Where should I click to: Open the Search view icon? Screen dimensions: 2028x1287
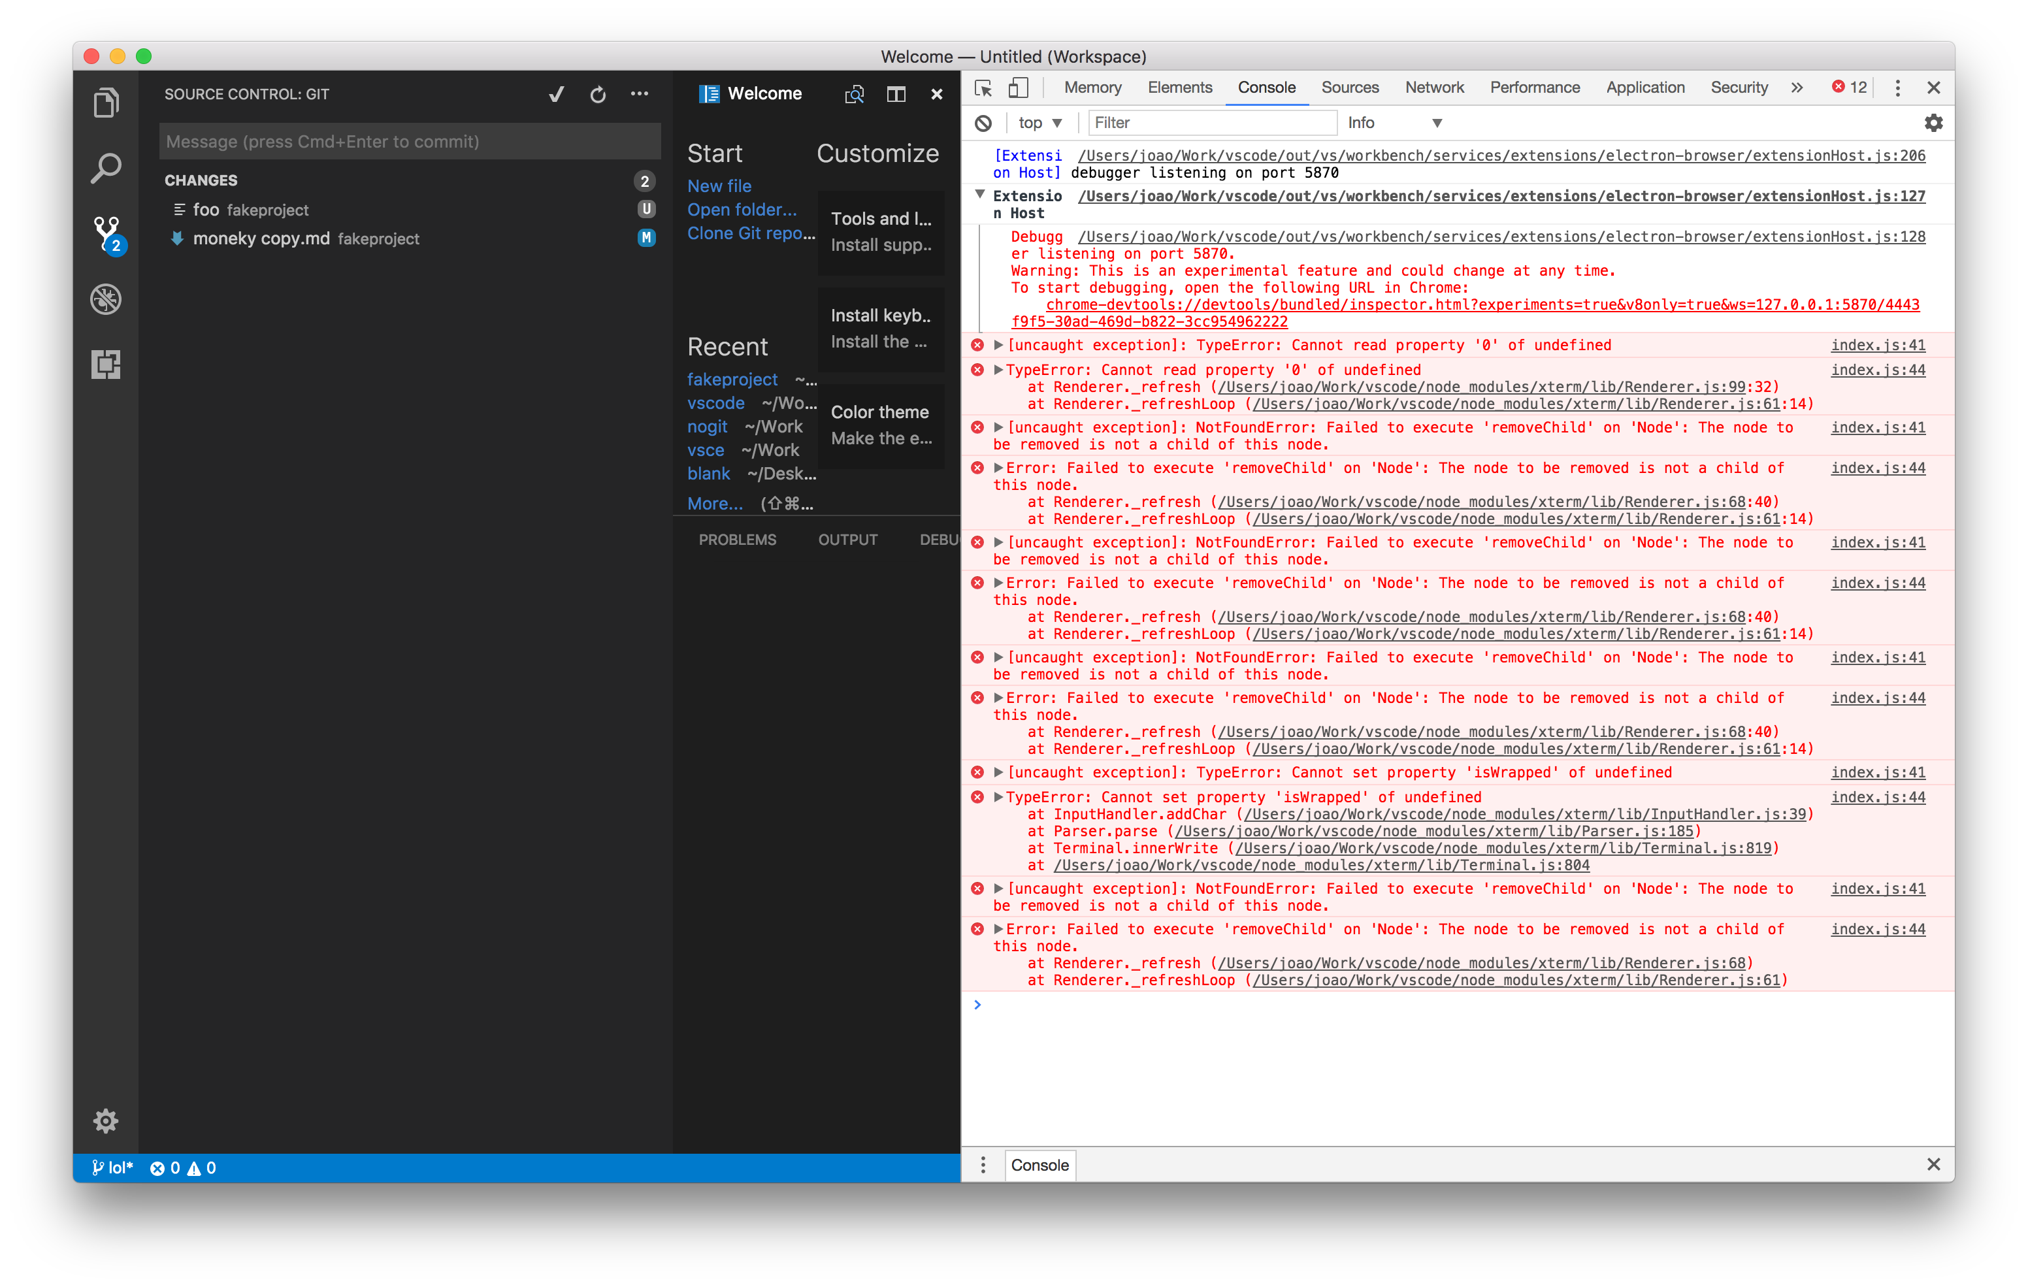(x=106, y=168)
